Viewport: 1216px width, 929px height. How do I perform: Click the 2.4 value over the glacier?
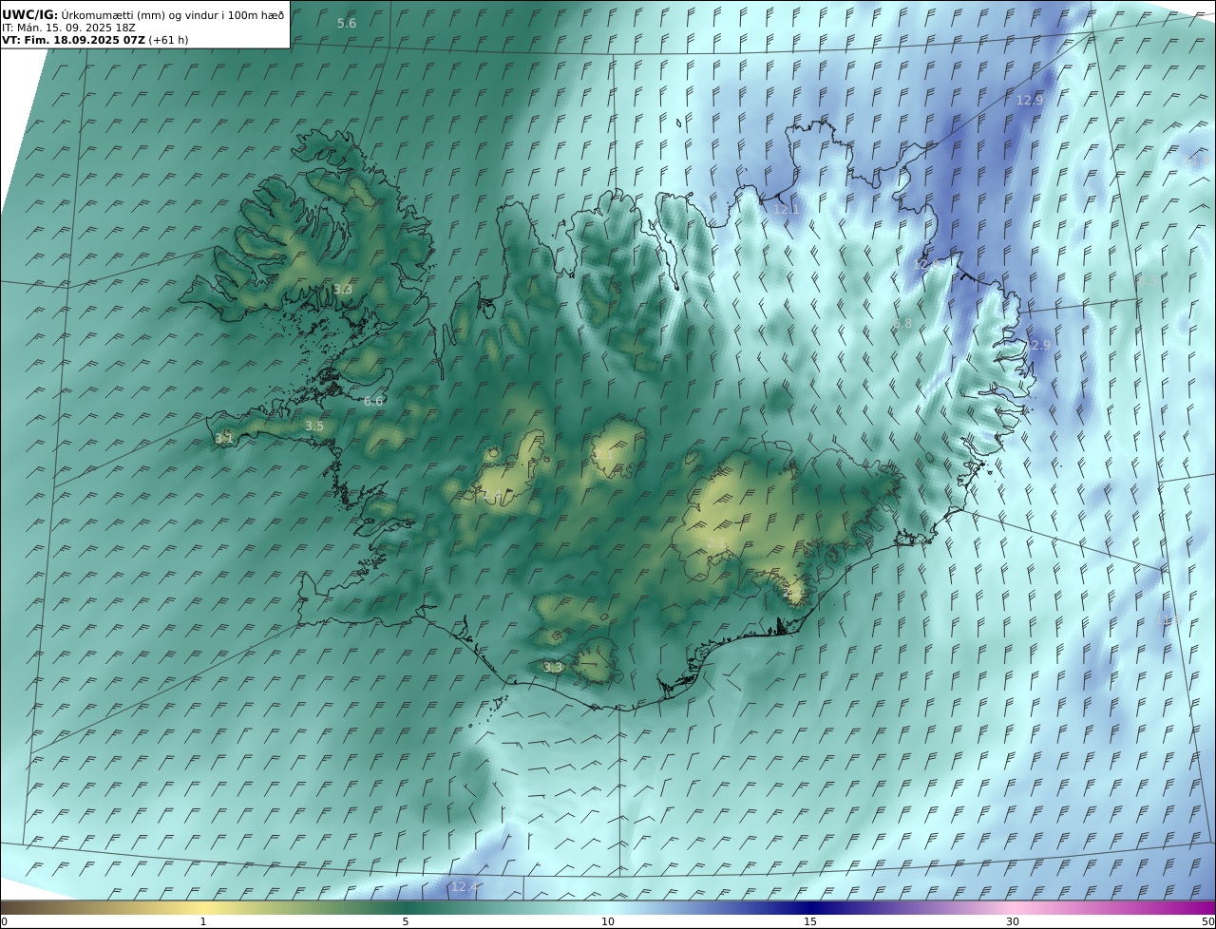[492, 494]
